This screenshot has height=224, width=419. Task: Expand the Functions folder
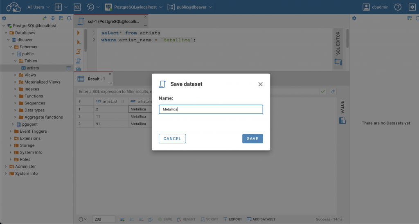[15, 96]
